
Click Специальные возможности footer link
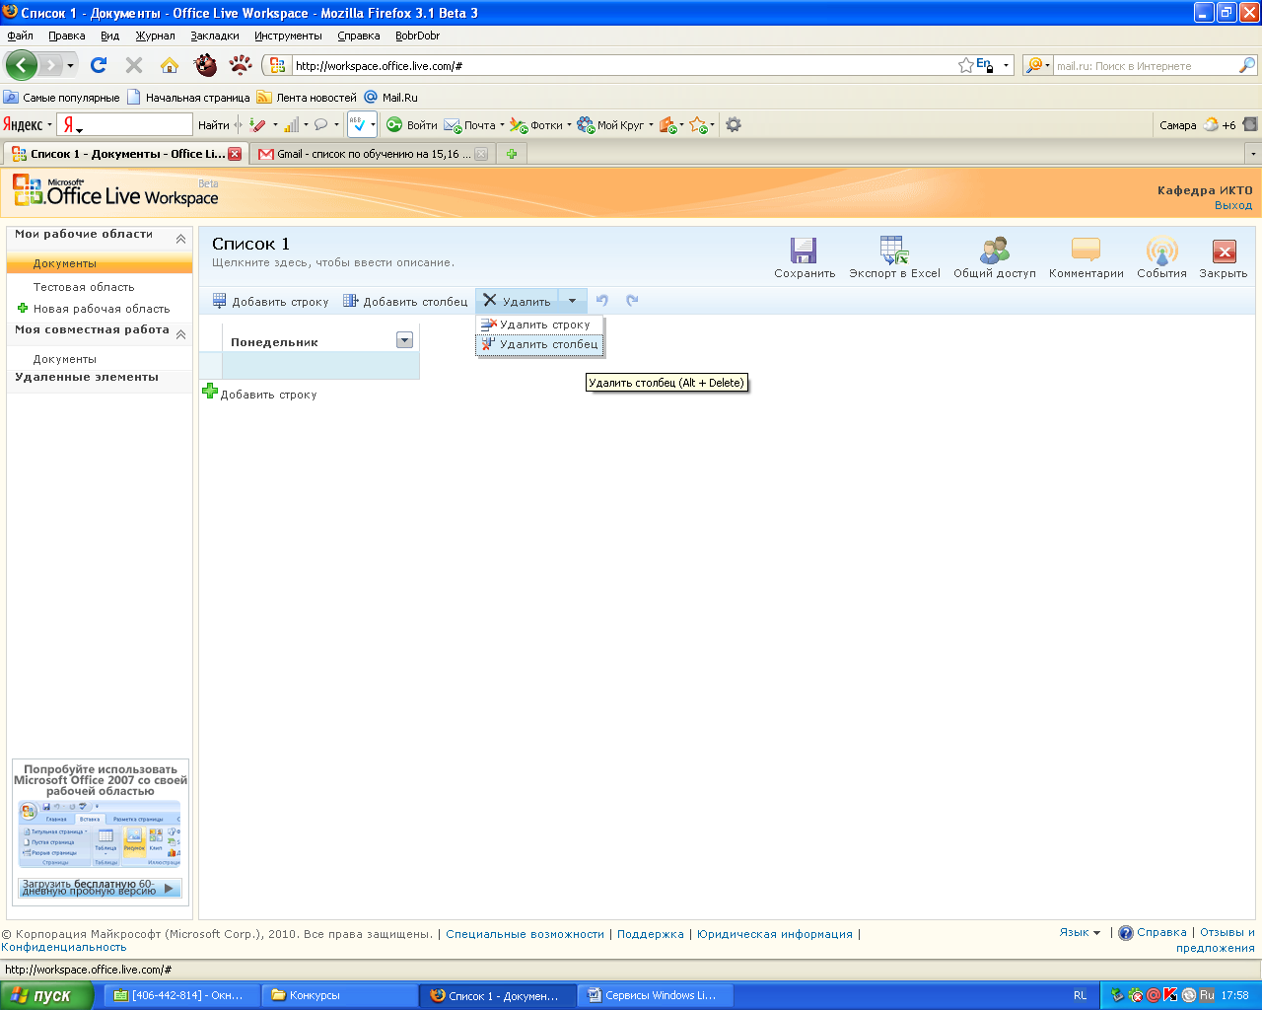pyautogui.click(x=525, y=934)
